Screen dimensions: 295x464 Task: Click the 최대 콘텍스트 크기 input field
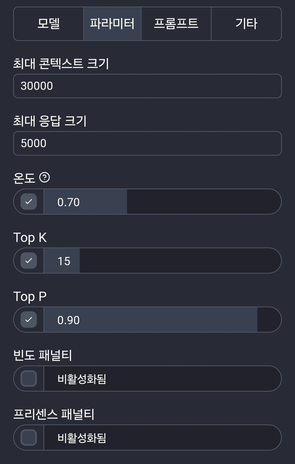click(147, 86)
